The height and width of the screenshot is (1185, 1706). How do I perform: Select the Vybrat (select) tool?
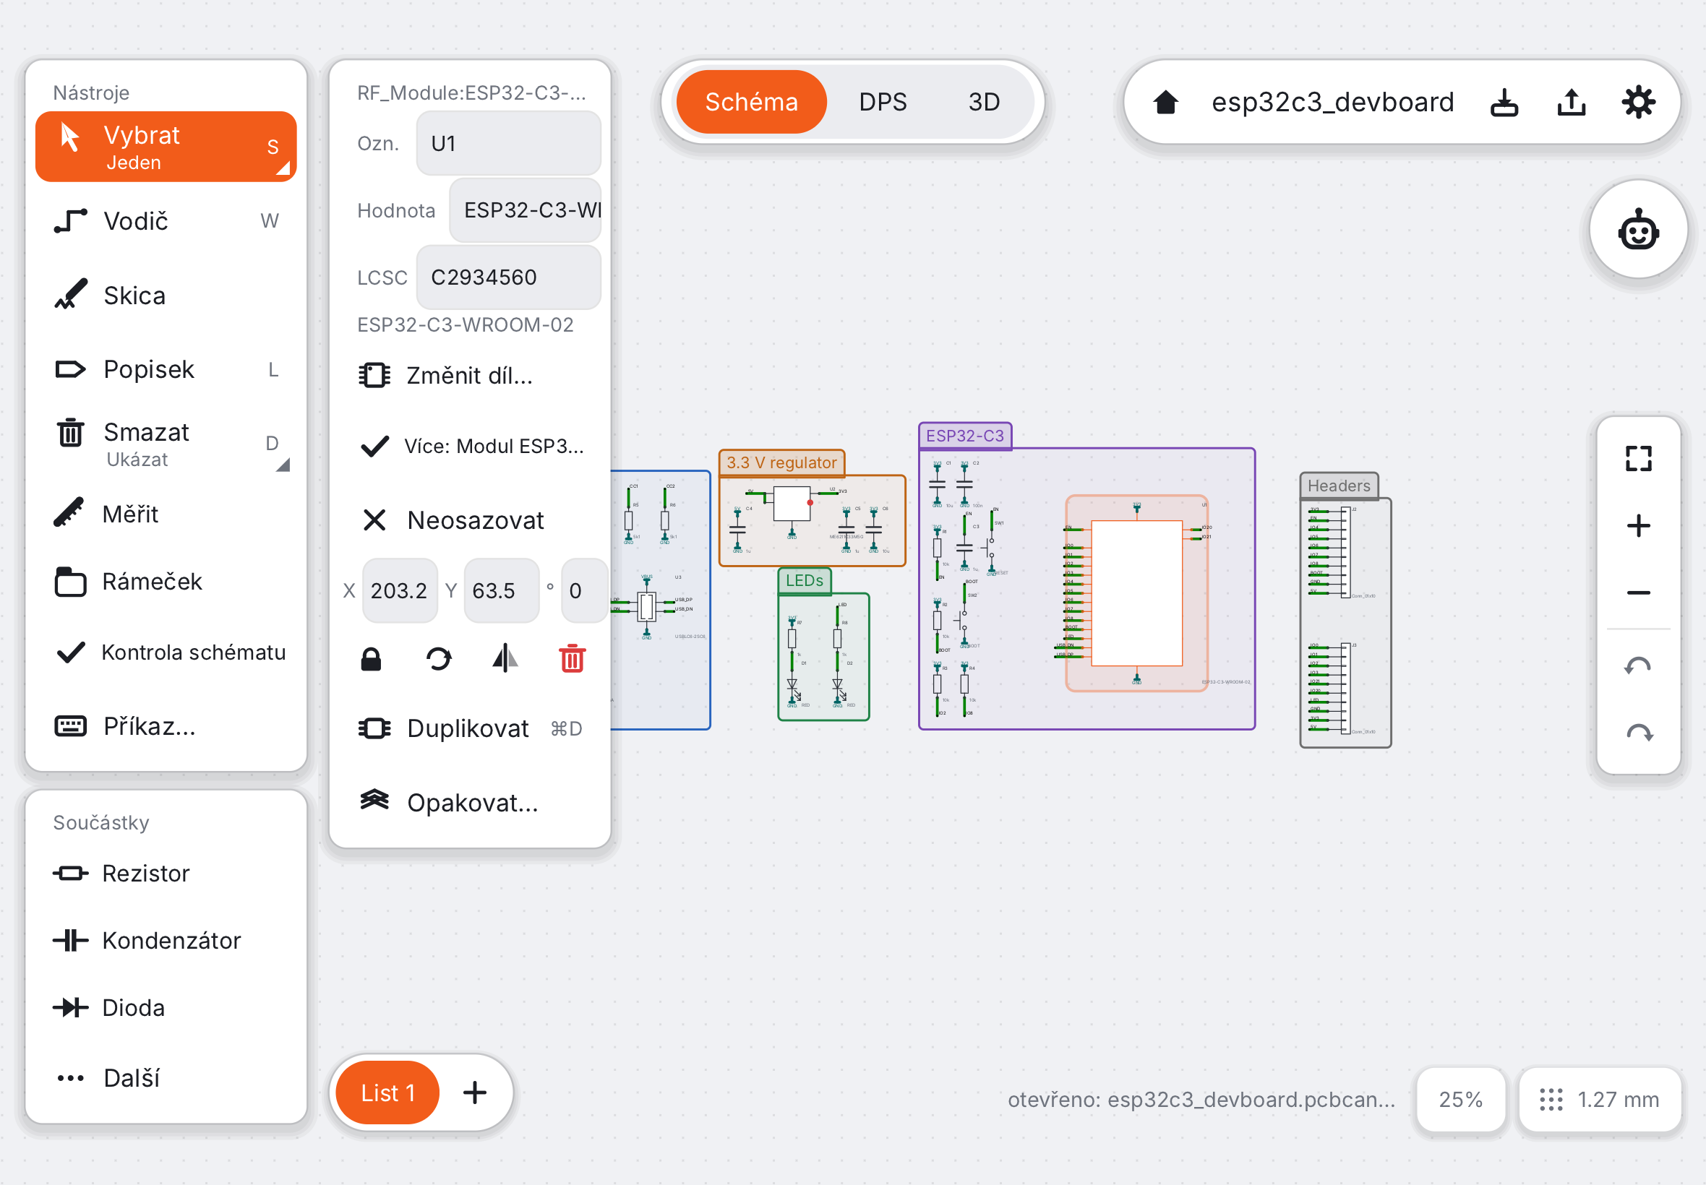click(166, 146)
